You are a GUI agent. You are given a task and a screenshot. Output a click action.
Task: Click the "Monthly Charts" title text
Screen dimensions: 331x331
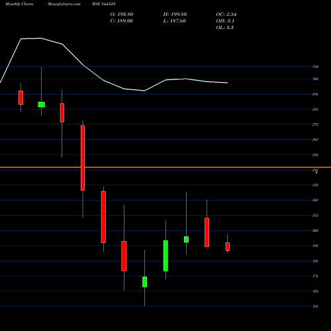pyautogui.click(x=19, y=4)
